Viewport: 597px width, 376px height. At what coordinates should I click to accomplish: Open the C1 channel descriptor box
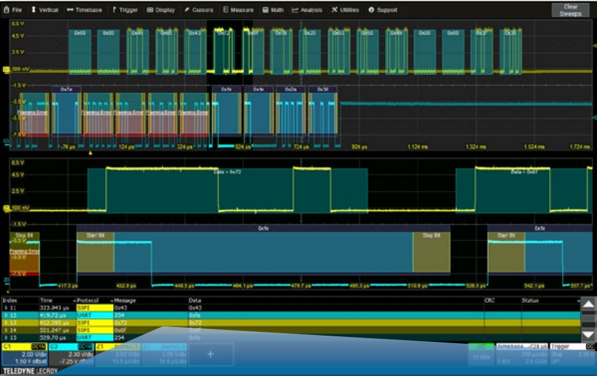point(22,353)
